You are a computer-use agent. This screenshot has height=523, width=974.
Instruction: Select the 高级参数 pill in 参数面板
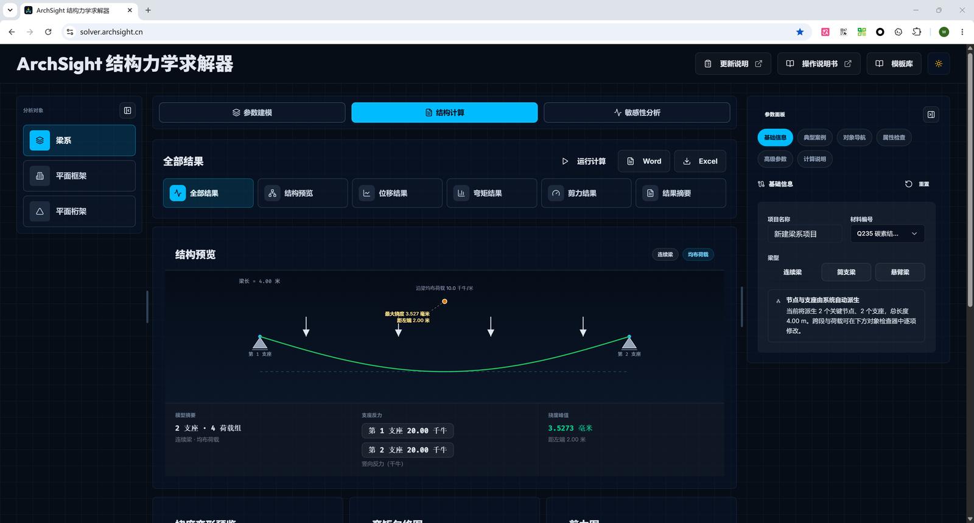pyautogui.click(x=775, y=159)
